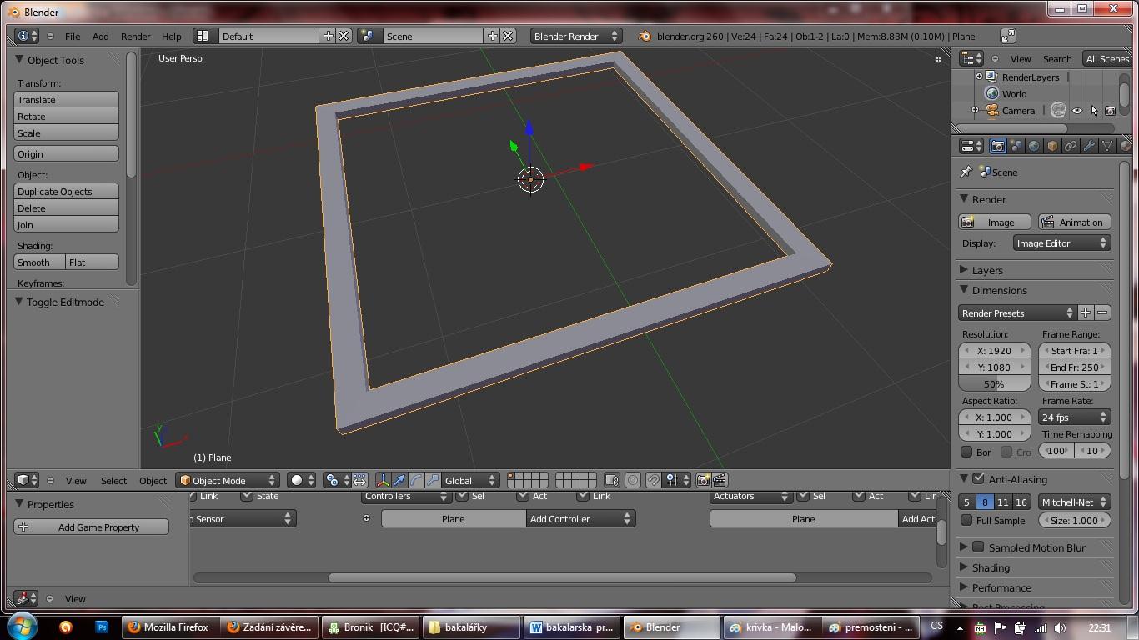This screenshot has height=640, width=1139.
Task: Toggle lock camera and layers to scene icon
Action: click(612, 480)
